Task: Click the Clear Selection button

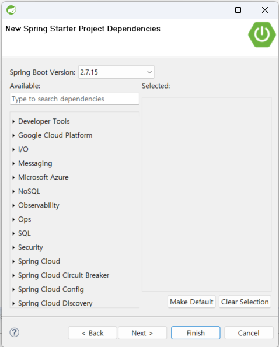Action: 245,302
